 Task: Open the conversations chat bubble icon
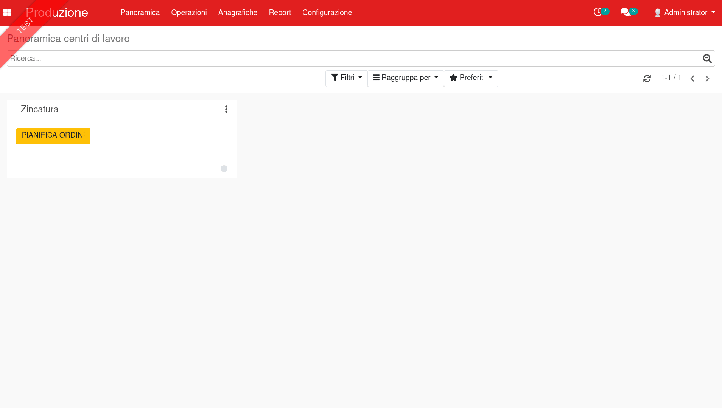(x=626, y=12)
